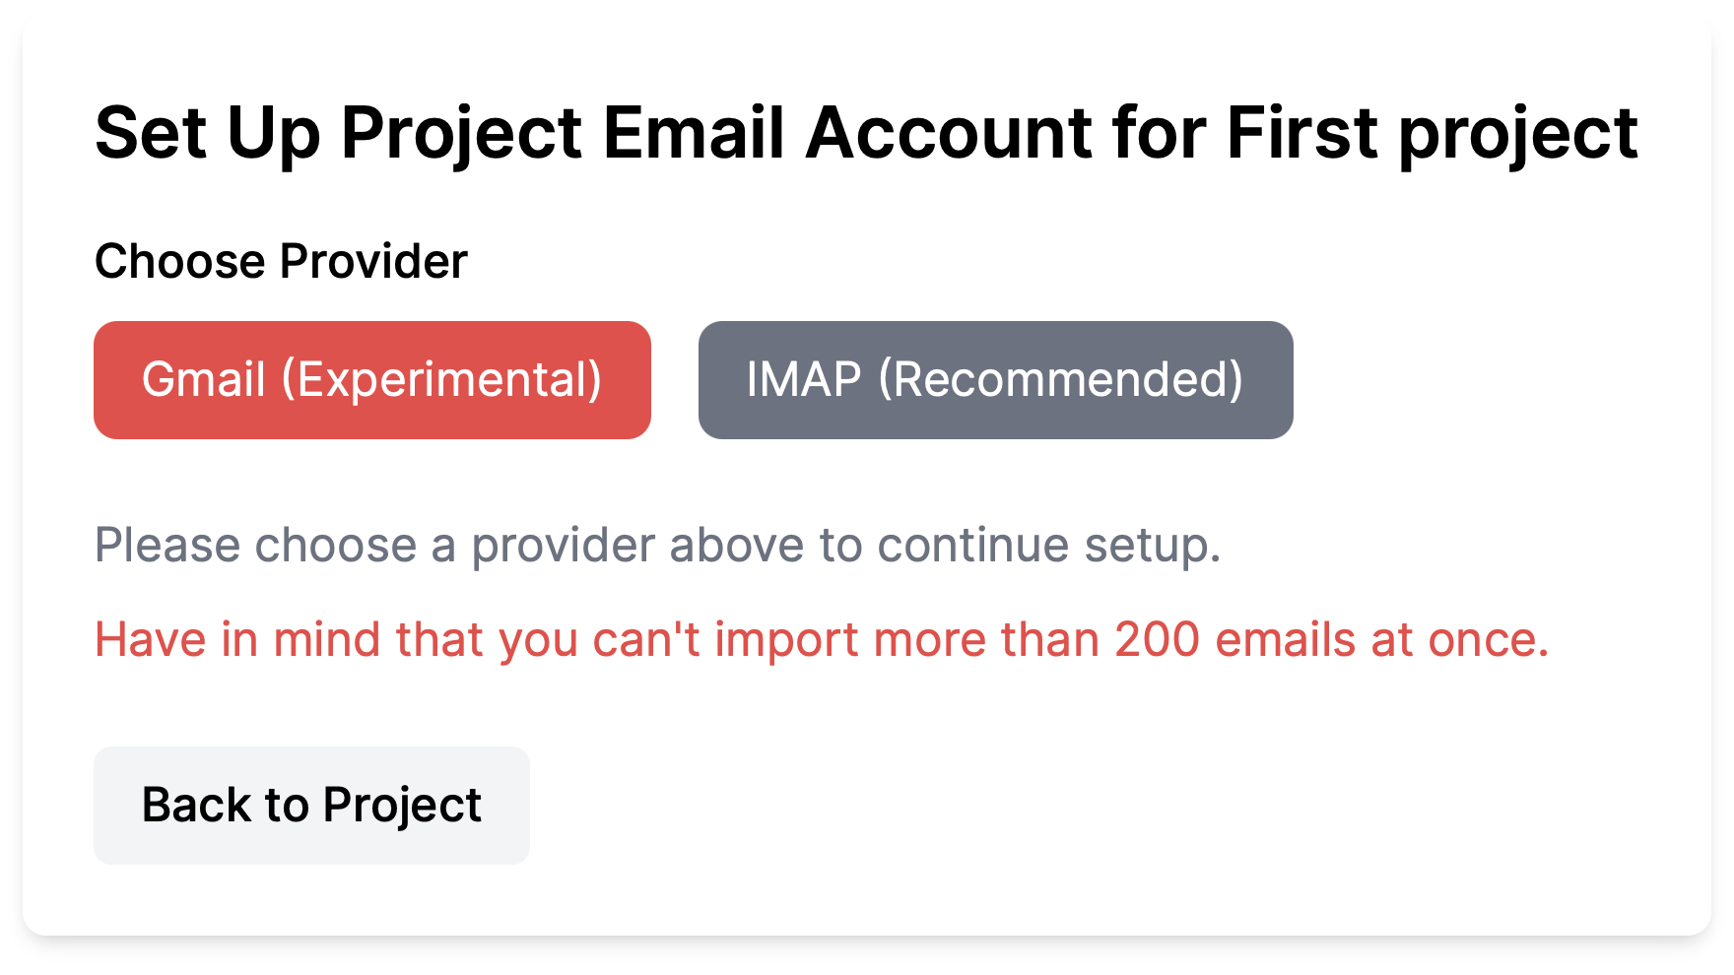Click the "200" number in the warning
The width and height of the screenshot is (1734, 975).
[1157, 640]
